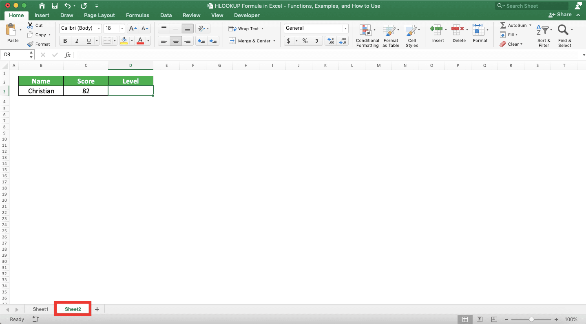Increase decimal places
The height and width of the screenshot is (324, 586).
pos(331,41)
